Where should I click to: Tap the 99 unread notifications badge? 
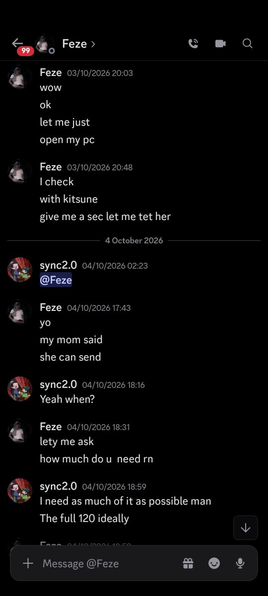(25, 51)
